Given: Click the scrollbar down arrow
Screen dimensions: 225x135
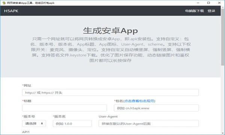Looking at the screenshot, I should (223, 133).
